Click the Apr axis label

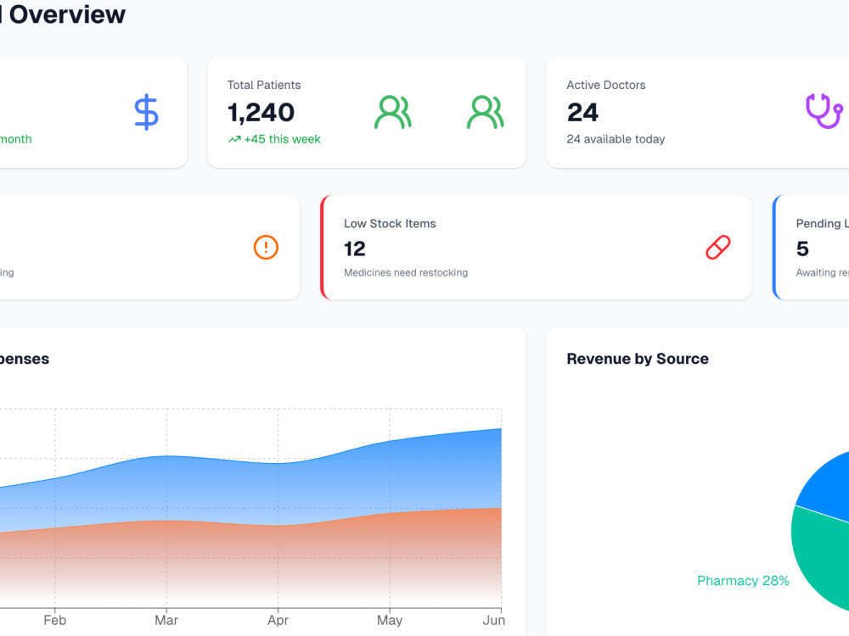(x=278, y=620)
